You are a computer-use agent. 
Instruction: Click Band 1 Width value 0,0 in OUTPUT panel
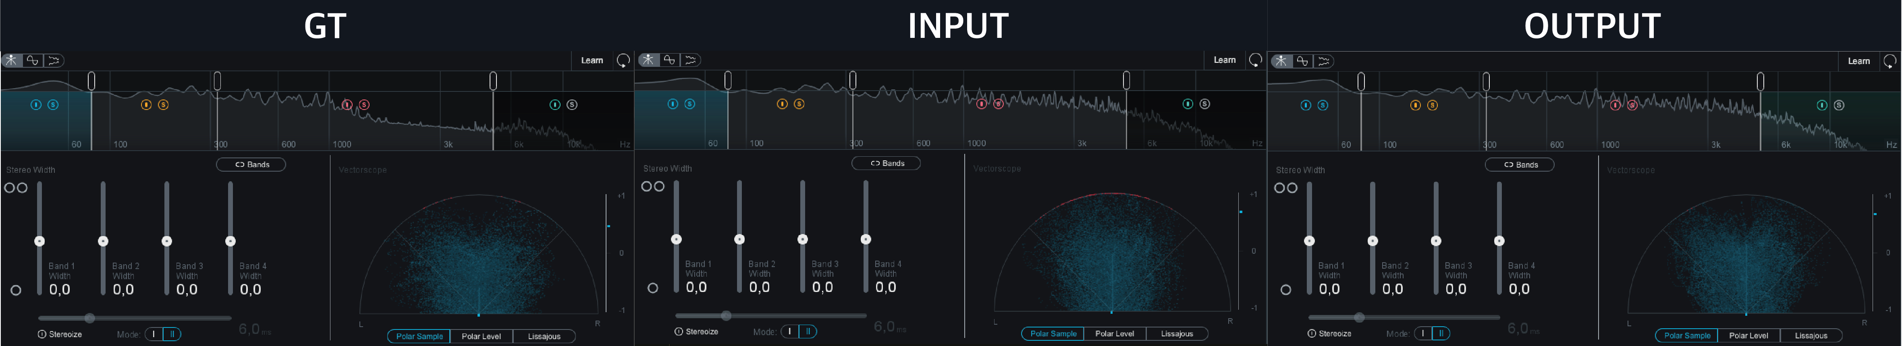(x=1329, y=289)
